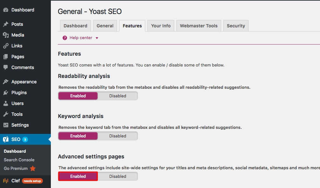Viewport: 320px width, 188px height.
Task: Disable Keyword analysis feature
Action: [118, 136]
